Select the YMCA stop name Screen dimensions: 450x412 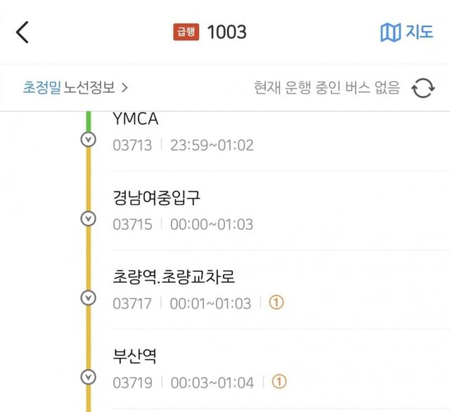136,120
